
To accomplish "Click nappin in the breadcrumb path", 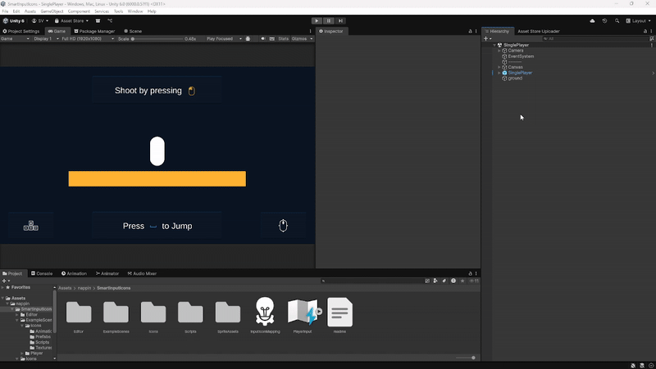I will click(x=84, y=288).
